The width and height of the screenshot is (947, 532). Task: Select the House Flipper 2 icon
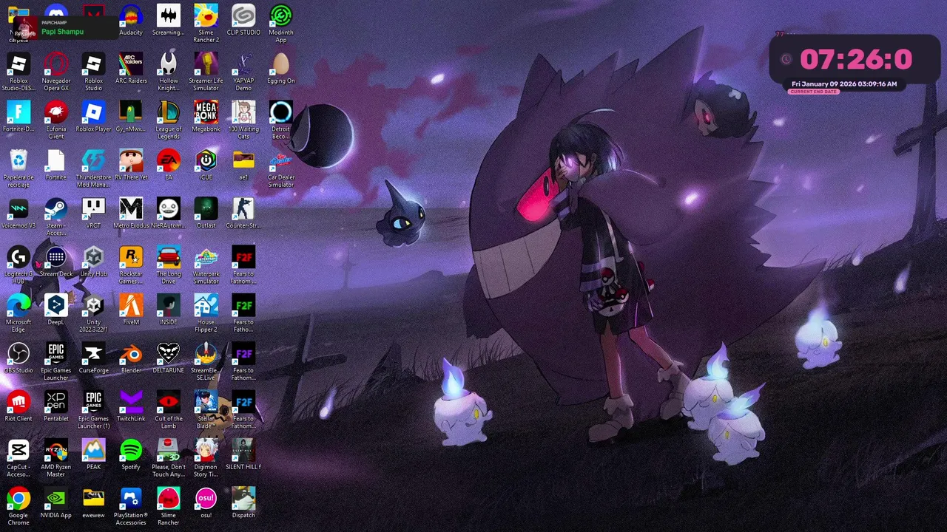coord(206,305)
